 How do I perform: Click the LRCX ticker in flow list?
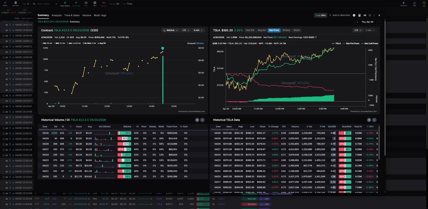point(47,204)
